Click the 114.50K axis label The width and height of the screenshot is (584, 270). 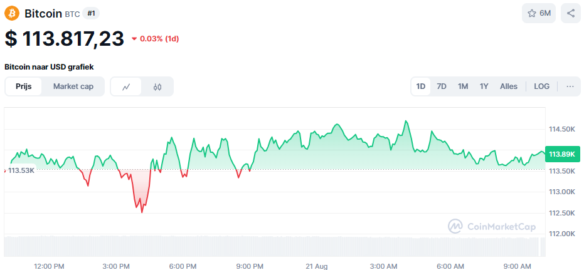(562, 129)
